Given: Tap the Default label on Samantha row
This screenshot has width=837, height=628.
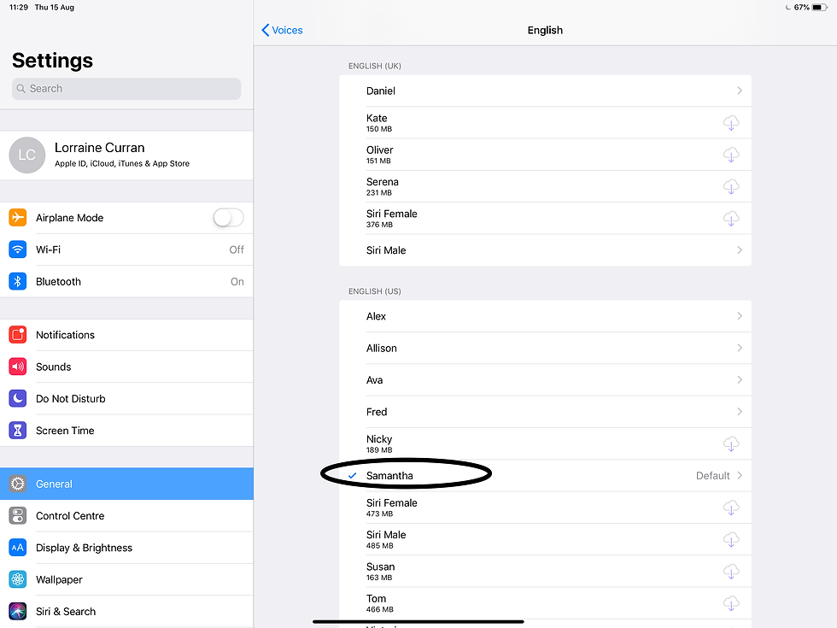Looking at the screenshot, I should coord(712,475).
